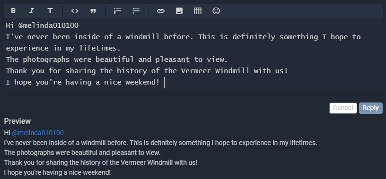386x179 pixels.
Task: Click the Preview heading
Action: click(x=17, y=121)
